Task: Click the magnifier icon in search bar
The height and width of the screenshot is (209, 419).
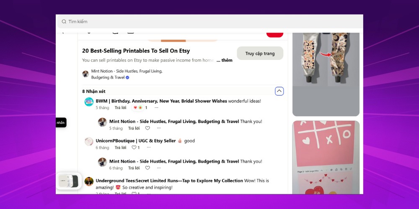Action: 64,22
